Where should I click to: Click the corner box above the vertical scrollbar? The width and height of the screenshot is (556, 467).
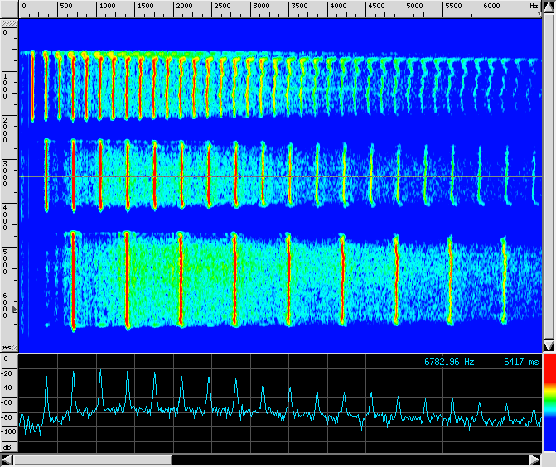[549, 8]
